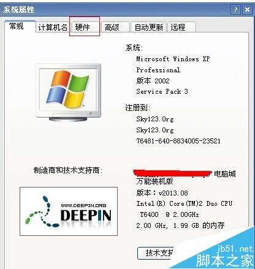This screenshot has width=255, height=269.
Task: Open the 计算机名 tab
Action: (x=53, y=27)
